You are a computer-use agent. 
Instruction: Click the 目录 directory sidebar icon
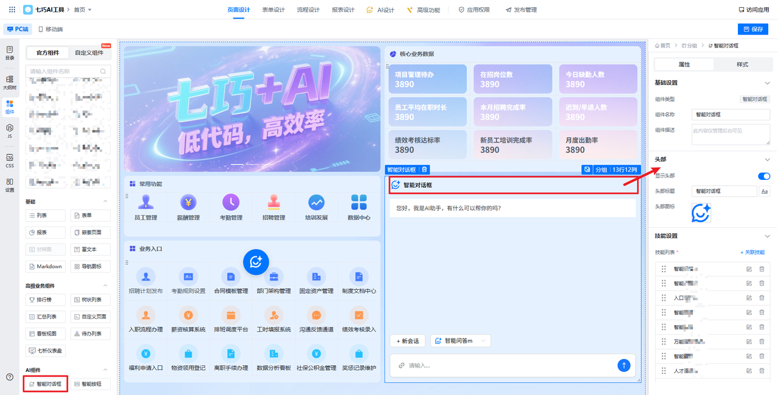[9, 52]
